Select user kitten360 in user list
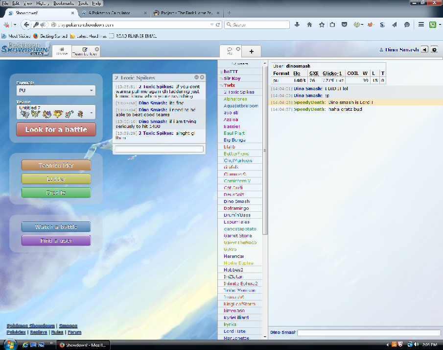The height and width of the screenshot is (350, 443). pos(234,311)
